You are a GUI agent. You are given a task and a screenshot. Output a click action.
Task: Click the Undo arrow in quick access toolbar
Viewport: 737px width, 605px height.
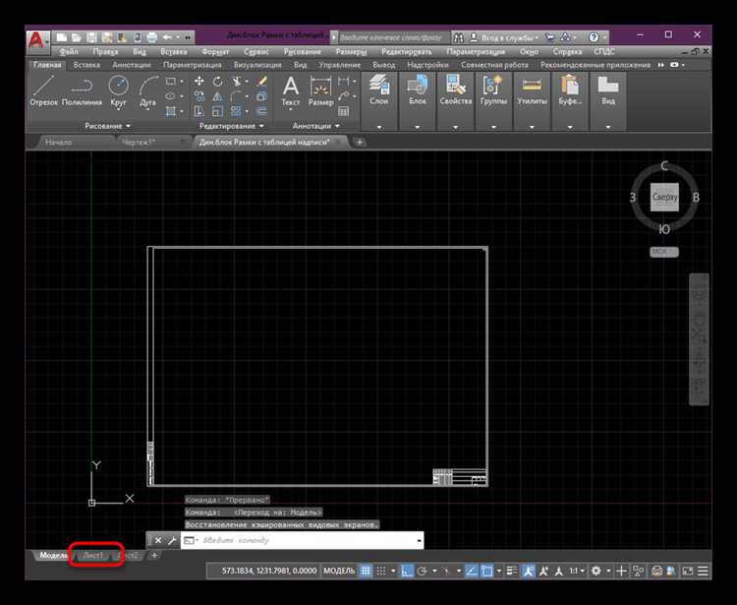point(167,37)
